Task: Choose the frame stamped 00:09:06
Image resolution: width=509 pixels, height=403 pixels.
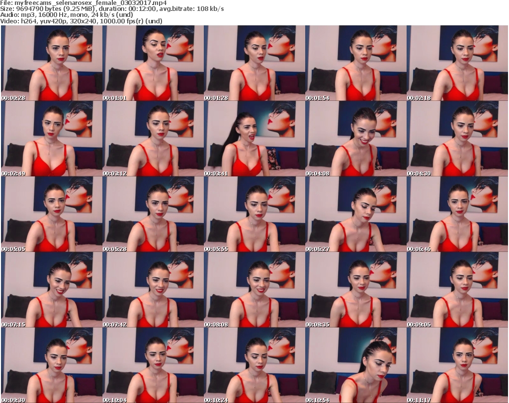Action: pyautogui.click(x=457, y=290)
